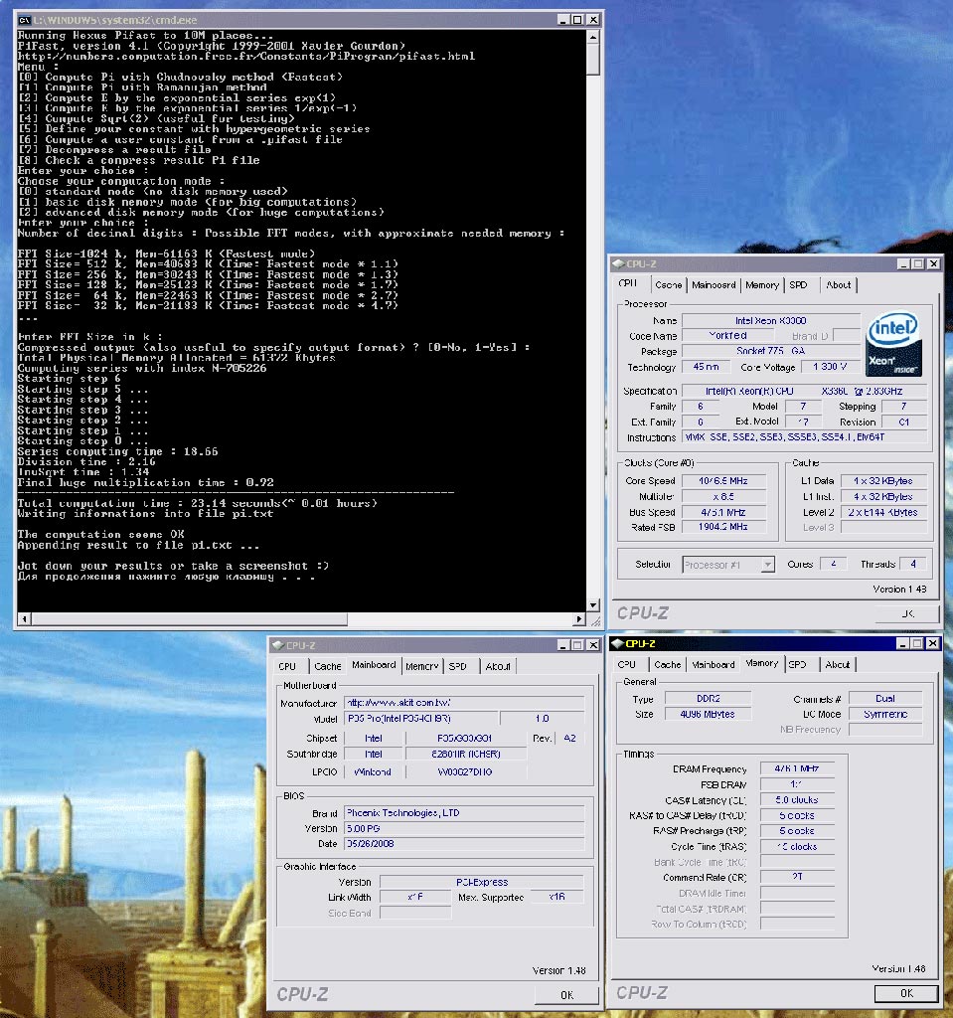Close the CPU-Z Mainboard window

(592, 645)
